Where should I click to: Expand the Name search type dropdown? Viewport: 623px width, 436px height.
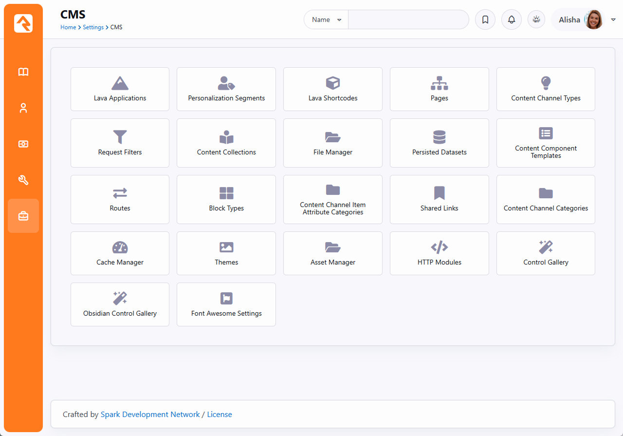(326, 20)
